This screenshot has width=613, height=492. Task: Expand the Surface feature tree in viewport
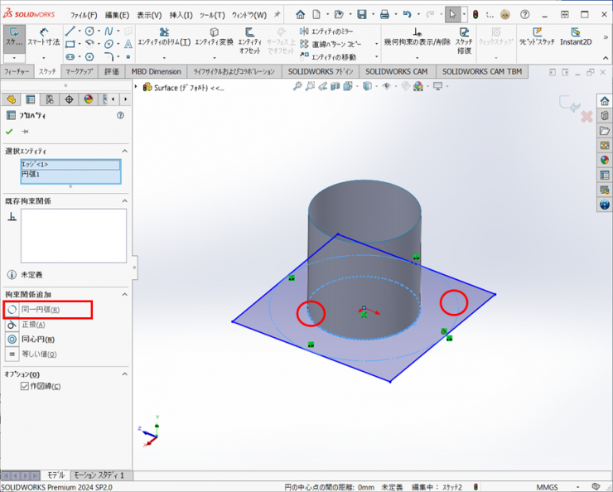pos(138,87)
